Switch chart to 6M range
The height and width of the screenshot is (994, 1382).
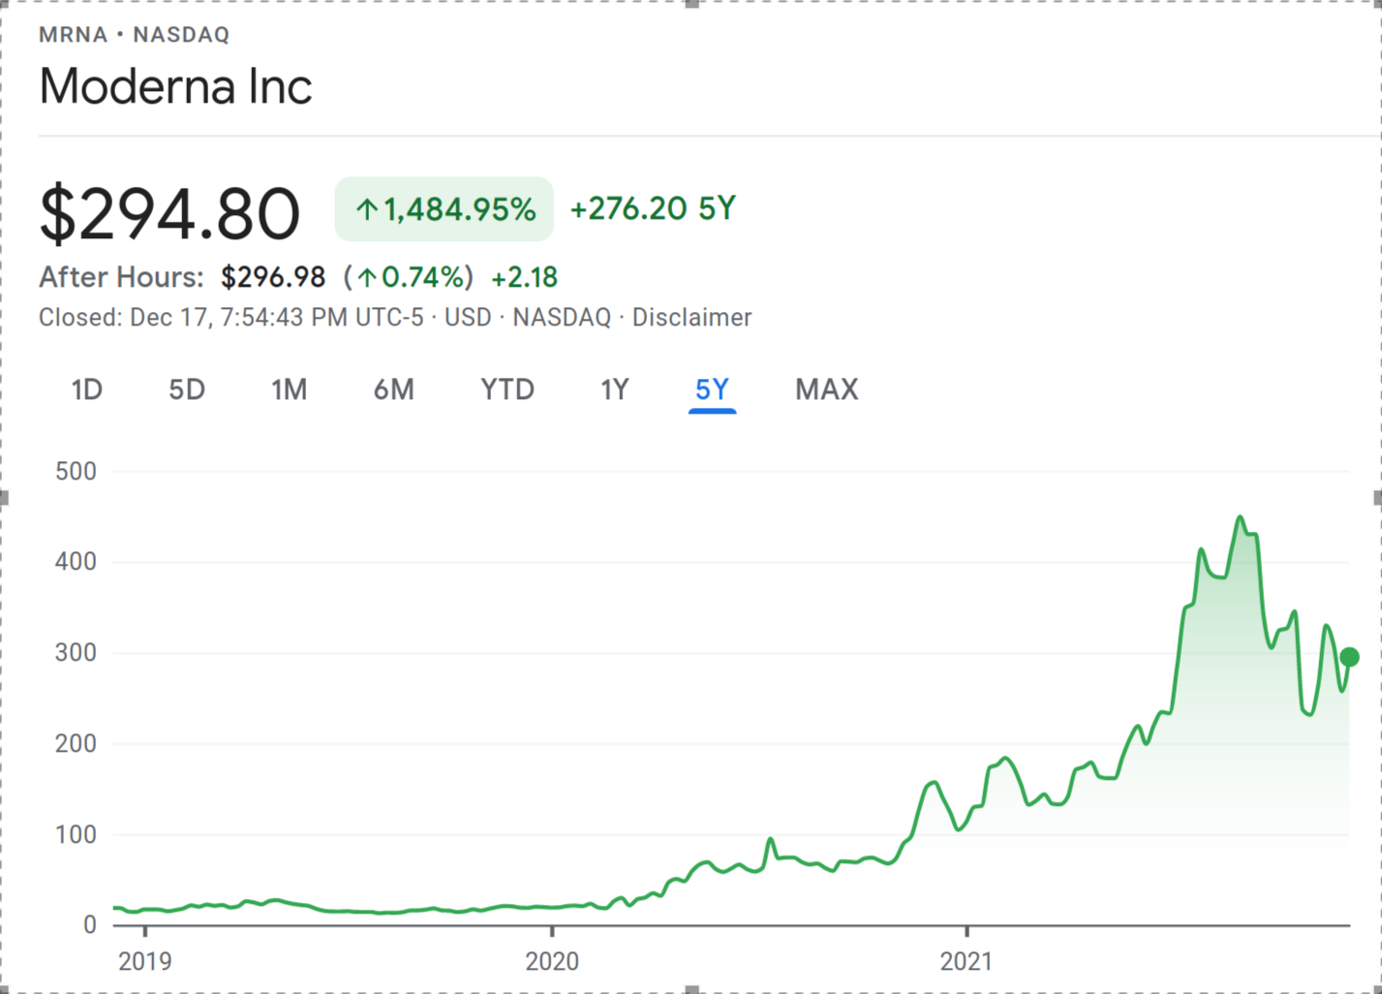coord(393,389)
